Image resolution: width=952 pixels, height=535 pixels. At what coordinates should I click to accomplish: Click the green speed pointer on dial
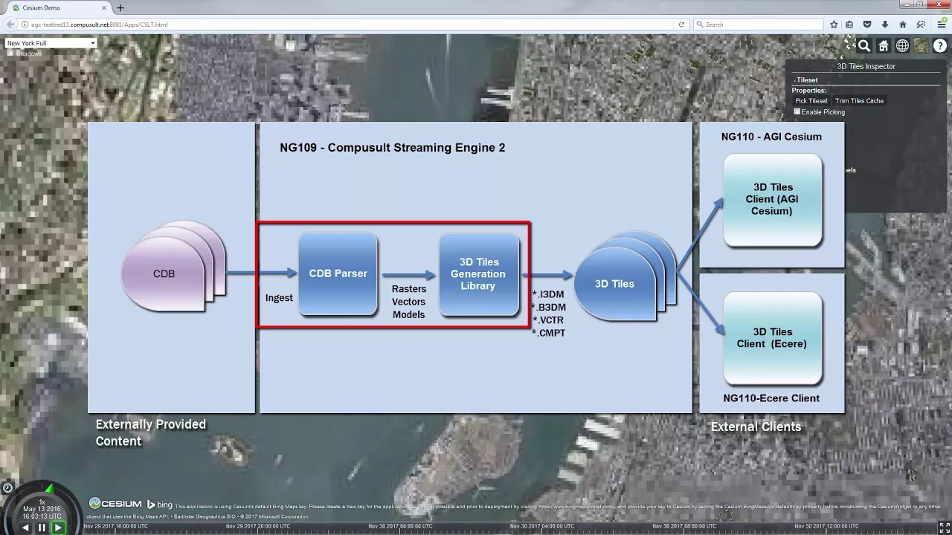pyautogui.click(x=49, y=488)
